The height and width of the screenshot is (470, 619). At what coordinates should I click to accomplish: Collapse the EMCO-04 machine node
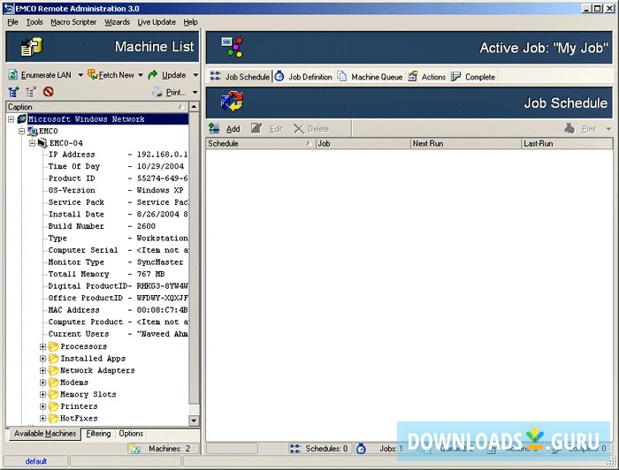(x=32, y=143)
